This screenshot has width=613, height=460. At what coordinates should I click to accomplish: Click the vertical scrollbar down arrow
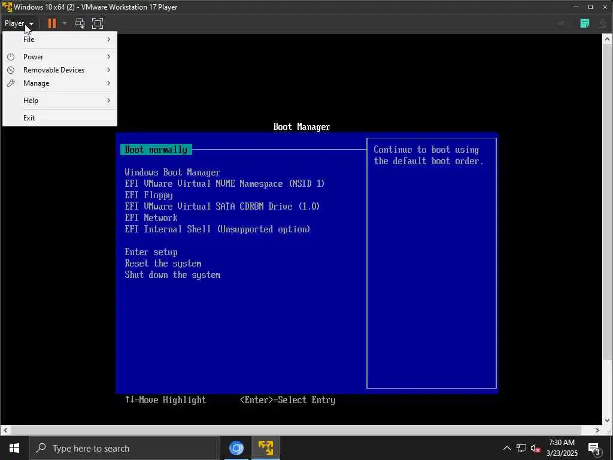(607, 420)
